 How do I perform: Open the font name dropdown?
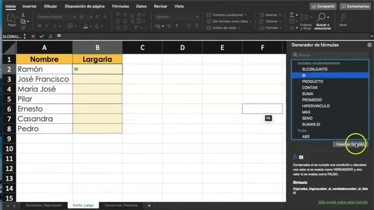tap(75, 17)
